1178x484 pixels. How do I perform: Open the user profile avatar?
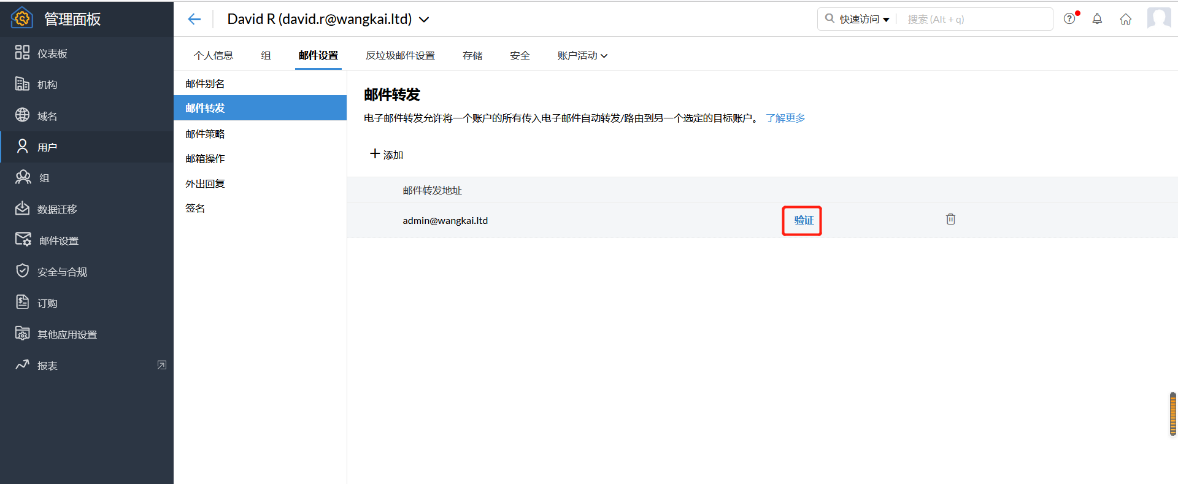[1159, 18]
